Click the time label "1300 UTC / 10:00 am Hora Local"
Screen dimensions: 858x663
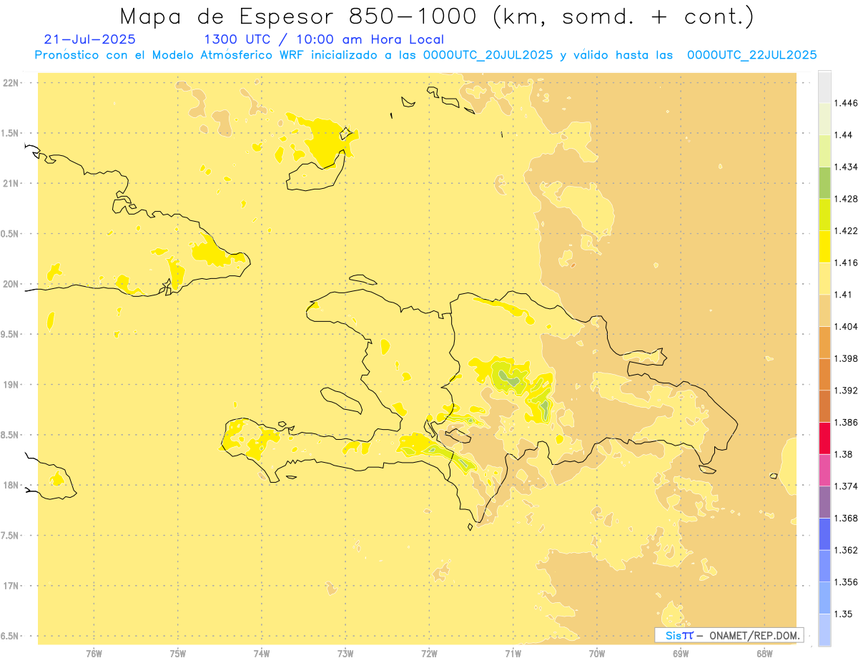324,39
